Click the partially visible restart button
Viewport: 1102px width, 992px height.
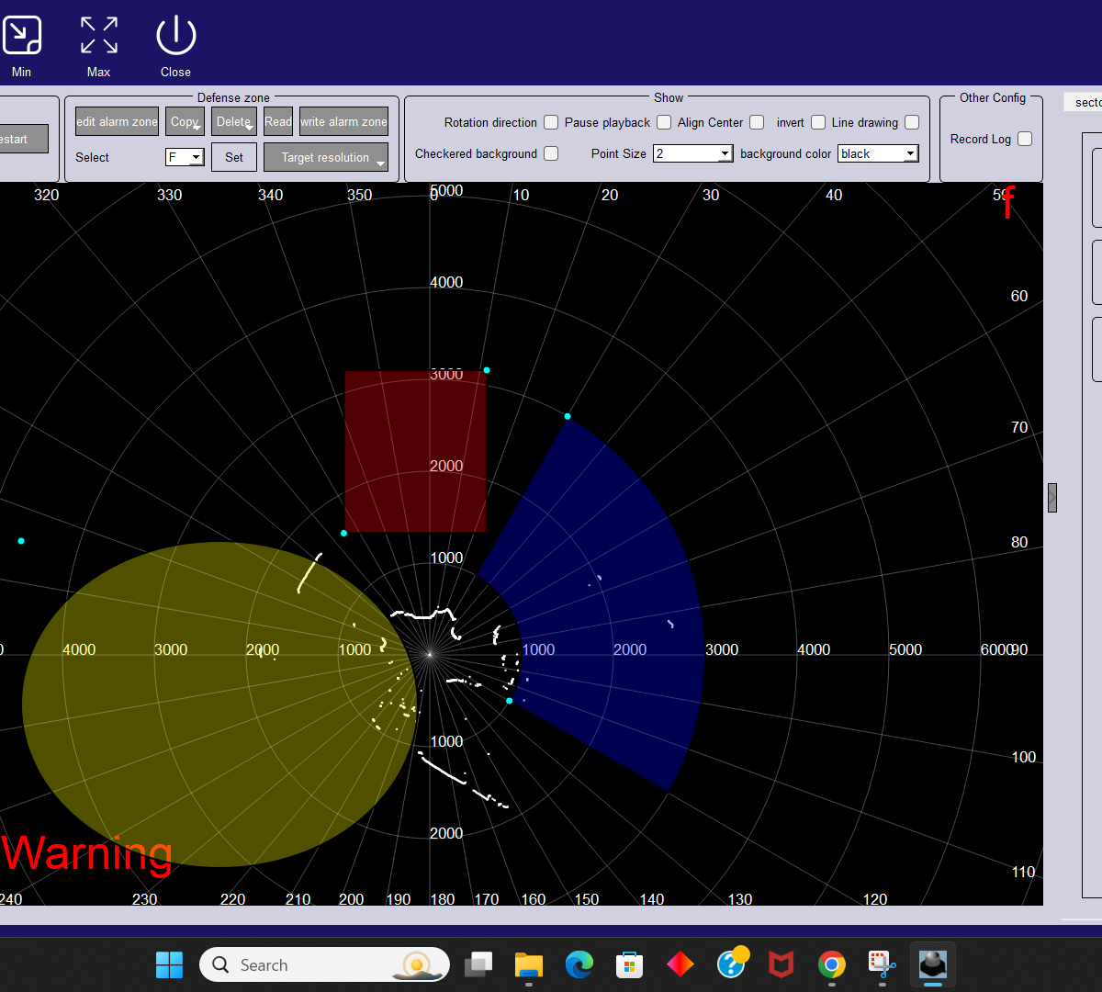[x=24, y=139]
